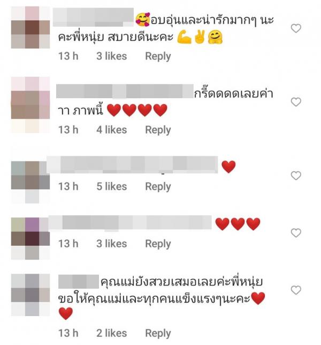This screenshot has width=321, height=345.
Task: Heart the comment with three red hearts
Action: (296, 233)
